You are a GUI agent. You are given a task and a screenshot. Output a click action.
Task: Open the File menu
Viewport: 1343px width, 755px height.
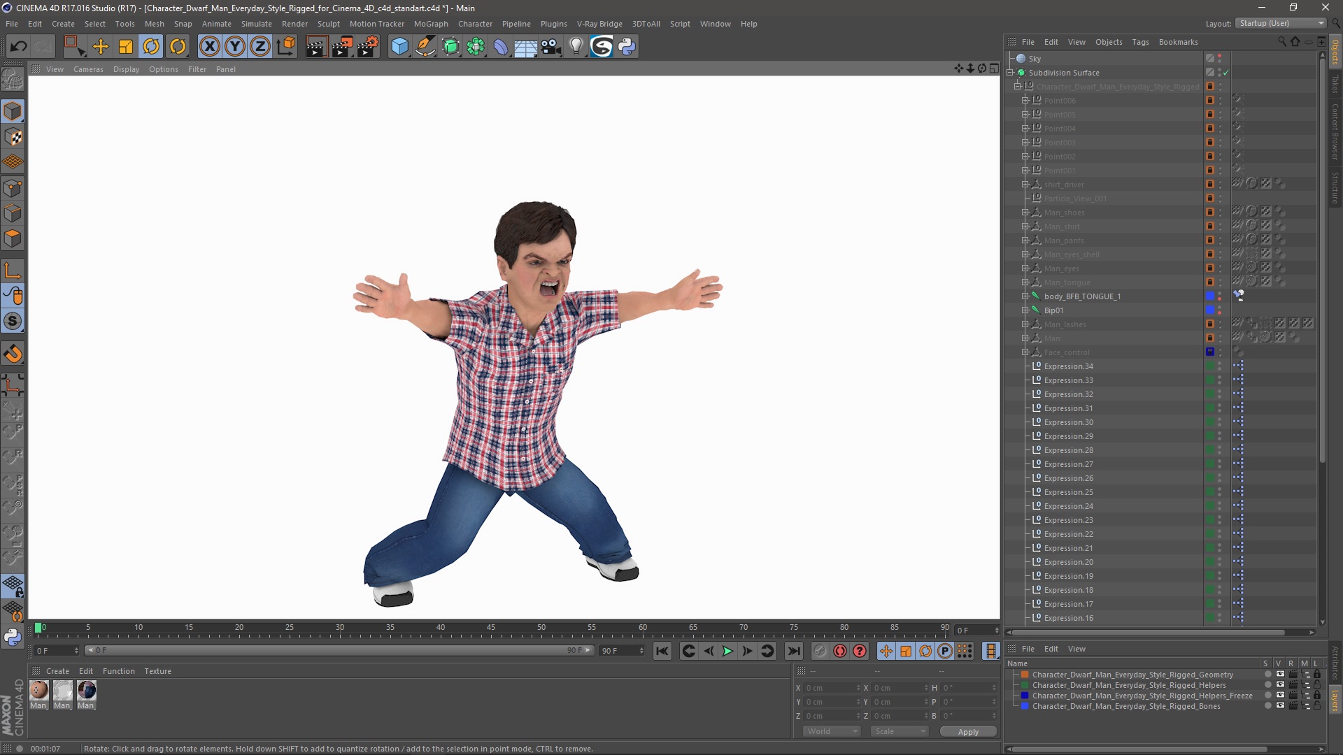coord(12,24)
